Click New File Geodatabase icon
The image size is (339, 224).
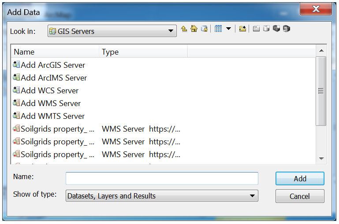(x=266, y=29)
